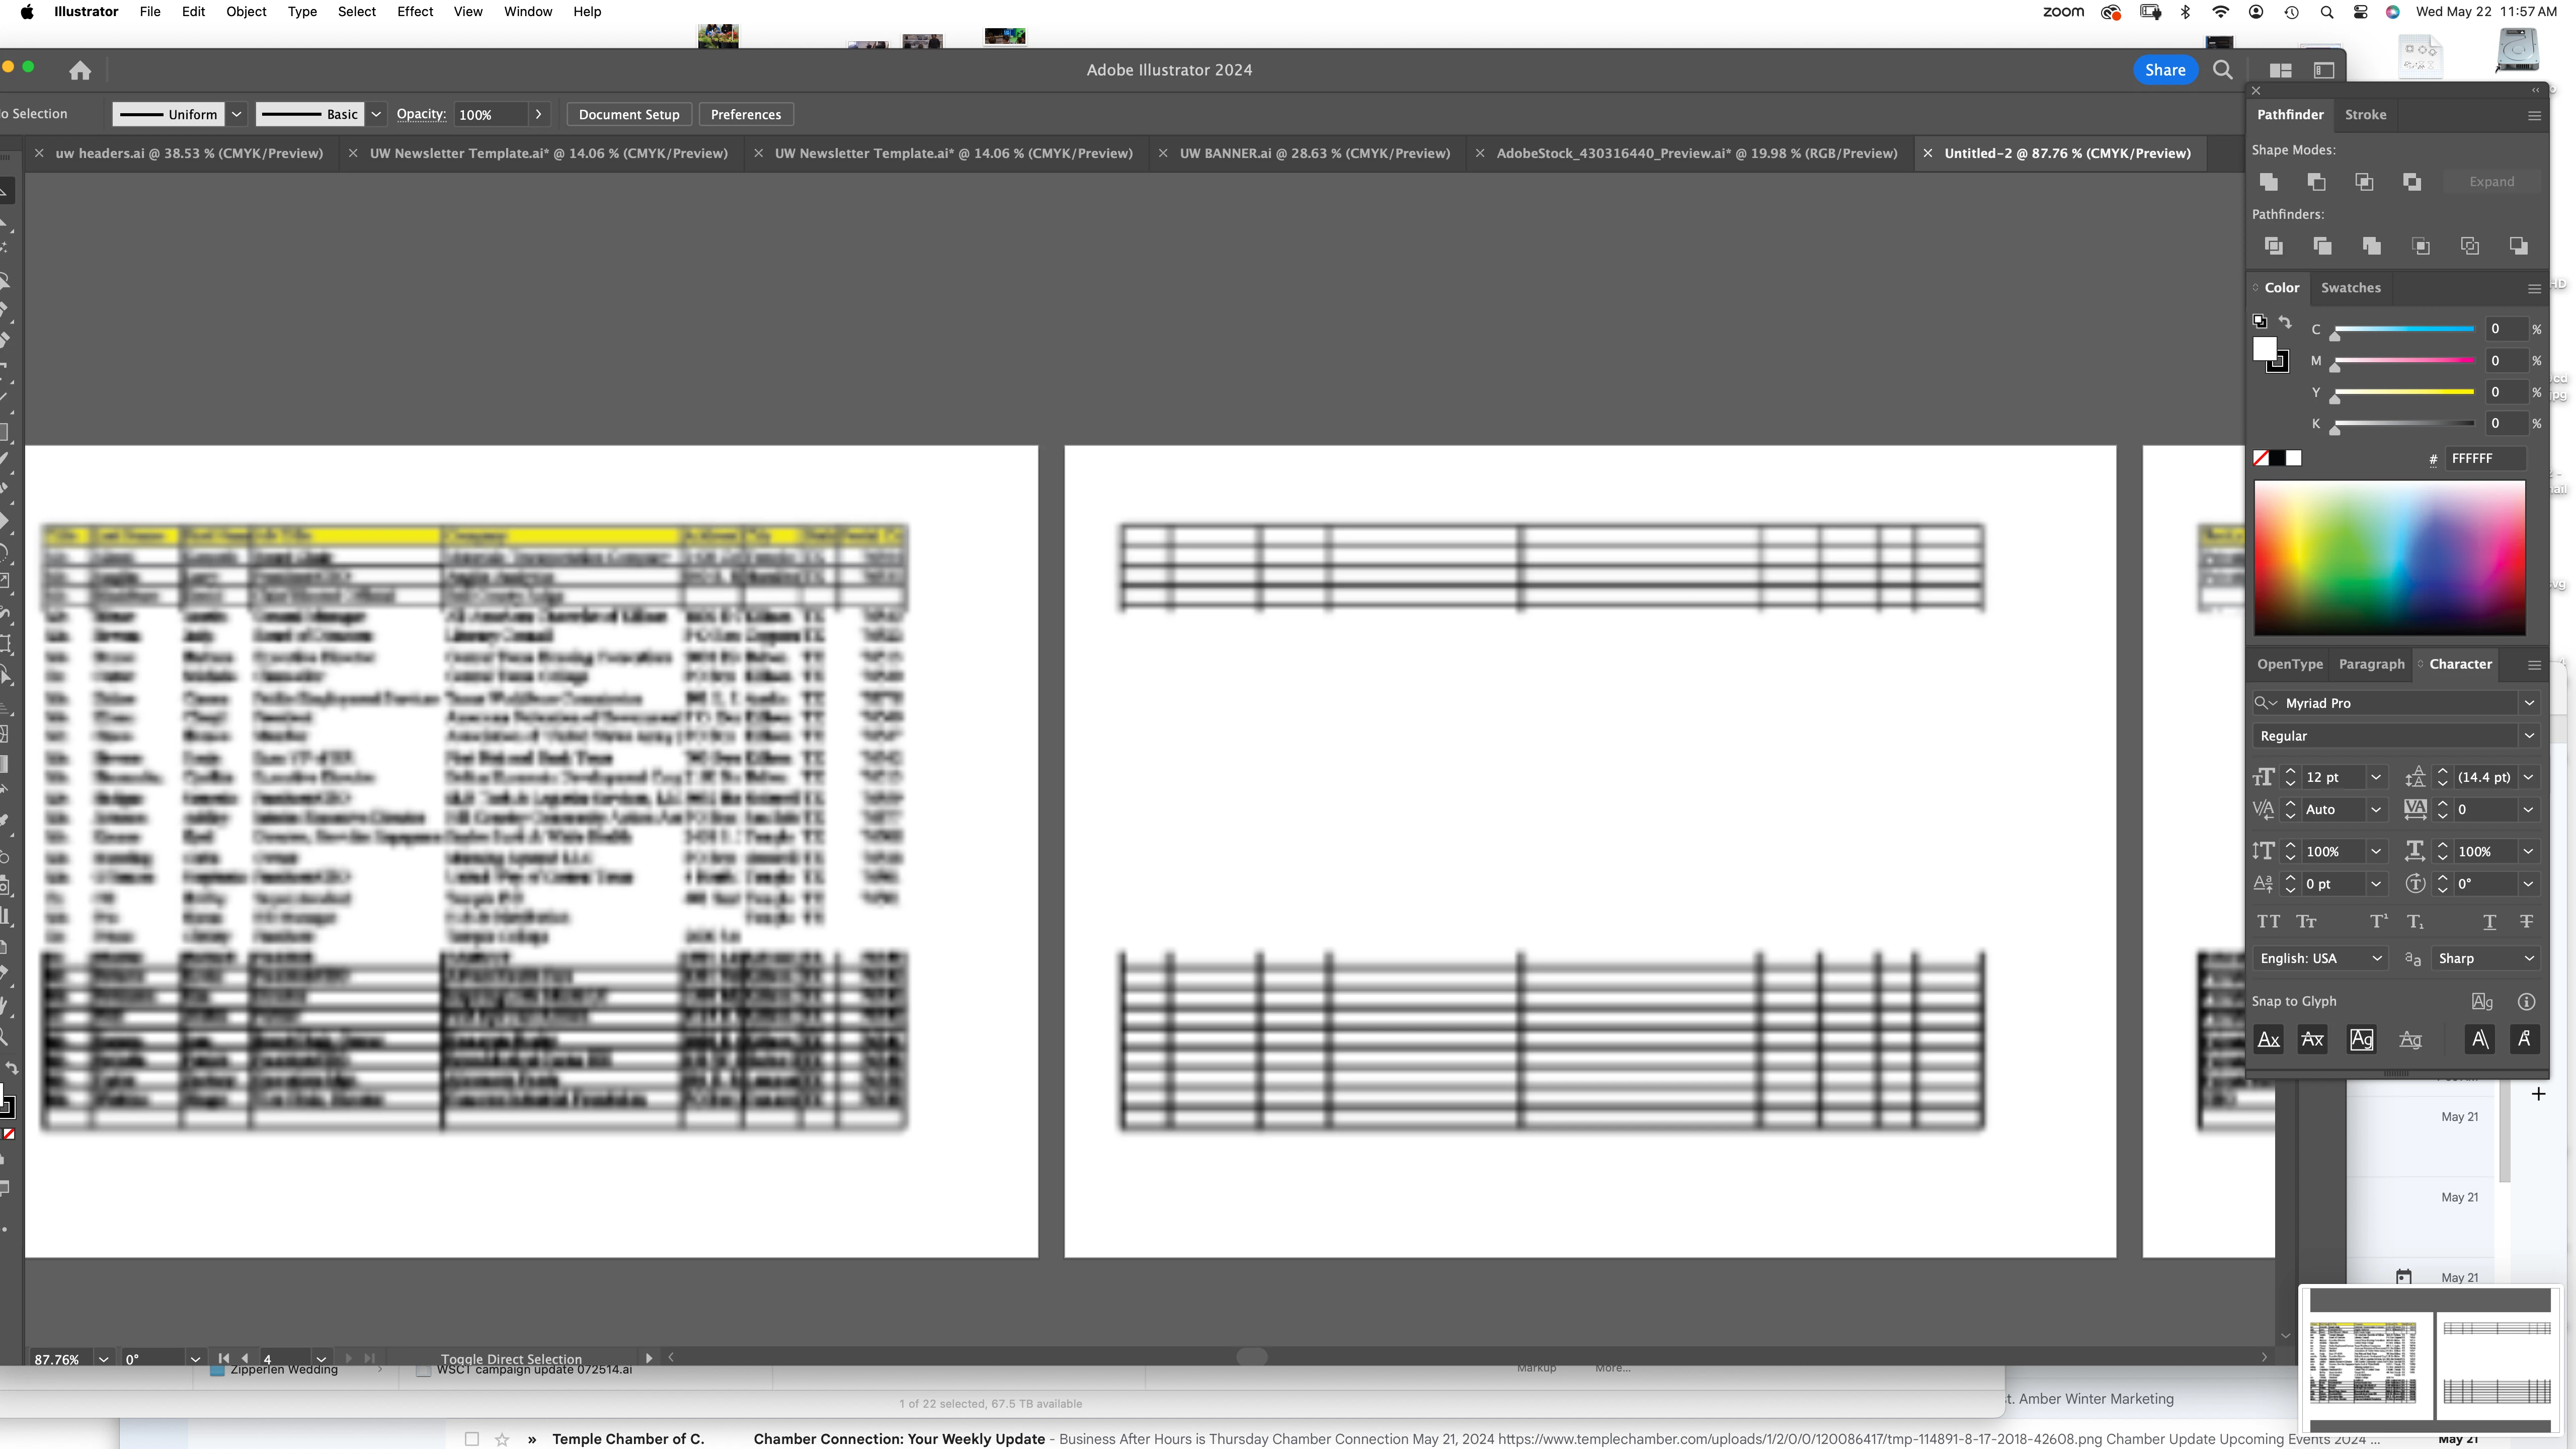The image size is (2576, 1449).
Task: Click the Unite shape mode icon
Action: click(2268, 181)
